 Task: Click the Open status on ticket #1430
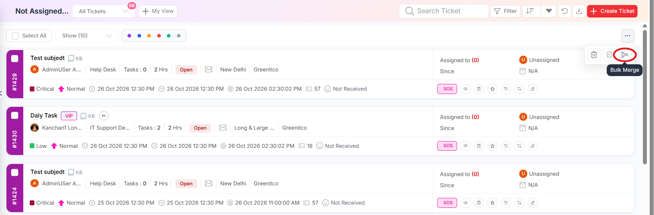point(200,128)
